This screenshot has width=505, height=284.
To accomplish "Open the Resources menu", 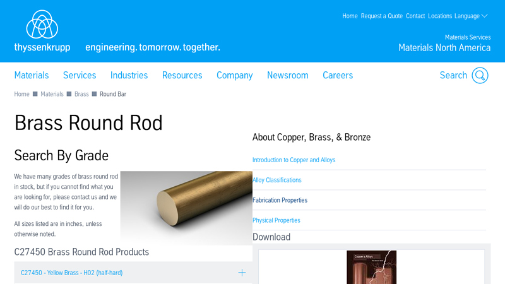I will pos(182,75).
